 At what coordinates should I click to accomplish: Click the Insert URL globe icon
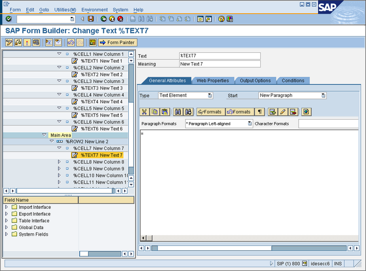pyautogui.click(x=306, y=112)
